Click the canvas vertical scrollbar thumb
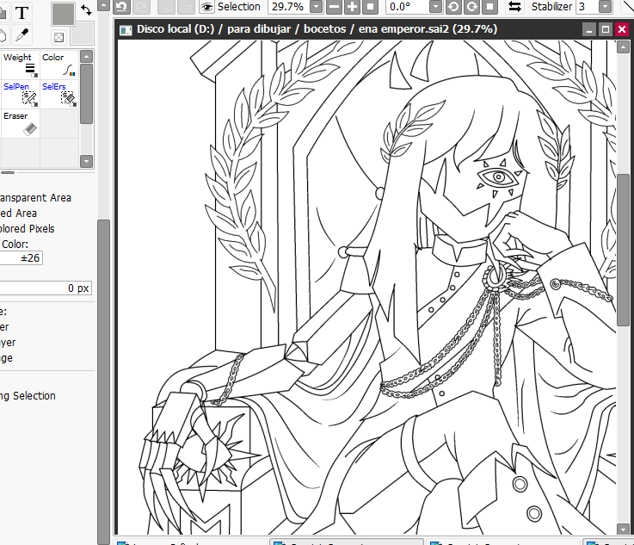634x545 pixels. [623, 250]
